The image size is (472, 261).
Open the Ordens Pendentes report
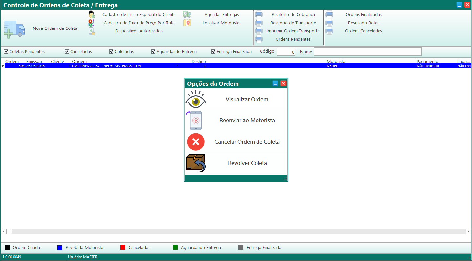pos(293,39)
